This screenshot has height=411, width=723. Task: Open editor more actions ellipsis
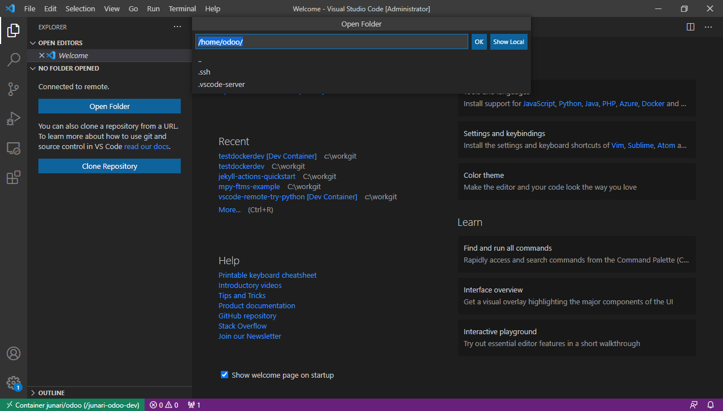click(x=708, y=27)
